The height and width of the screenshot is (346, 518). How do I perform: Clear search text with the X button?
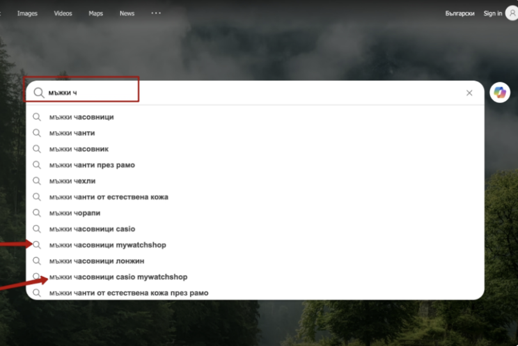469,93
